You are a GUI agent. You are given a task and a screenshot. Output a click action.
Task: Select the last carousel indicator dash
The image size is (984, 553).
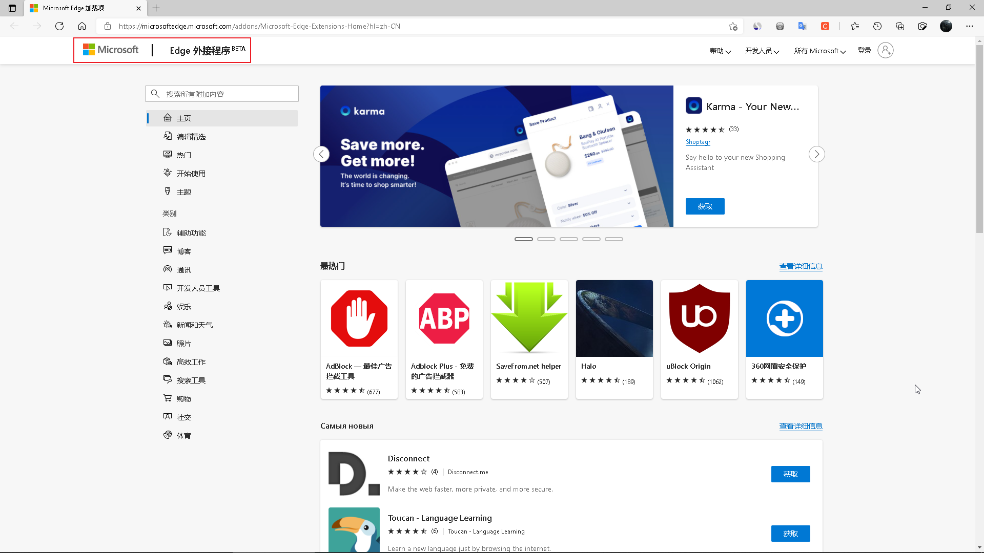pos(614,239)
